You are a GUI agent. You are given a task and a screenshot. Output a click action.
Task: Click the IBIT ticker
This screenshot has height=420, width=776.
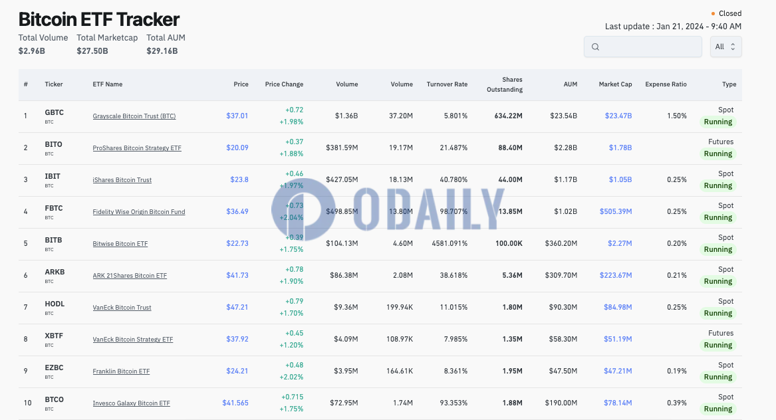(x=53, y=177)
